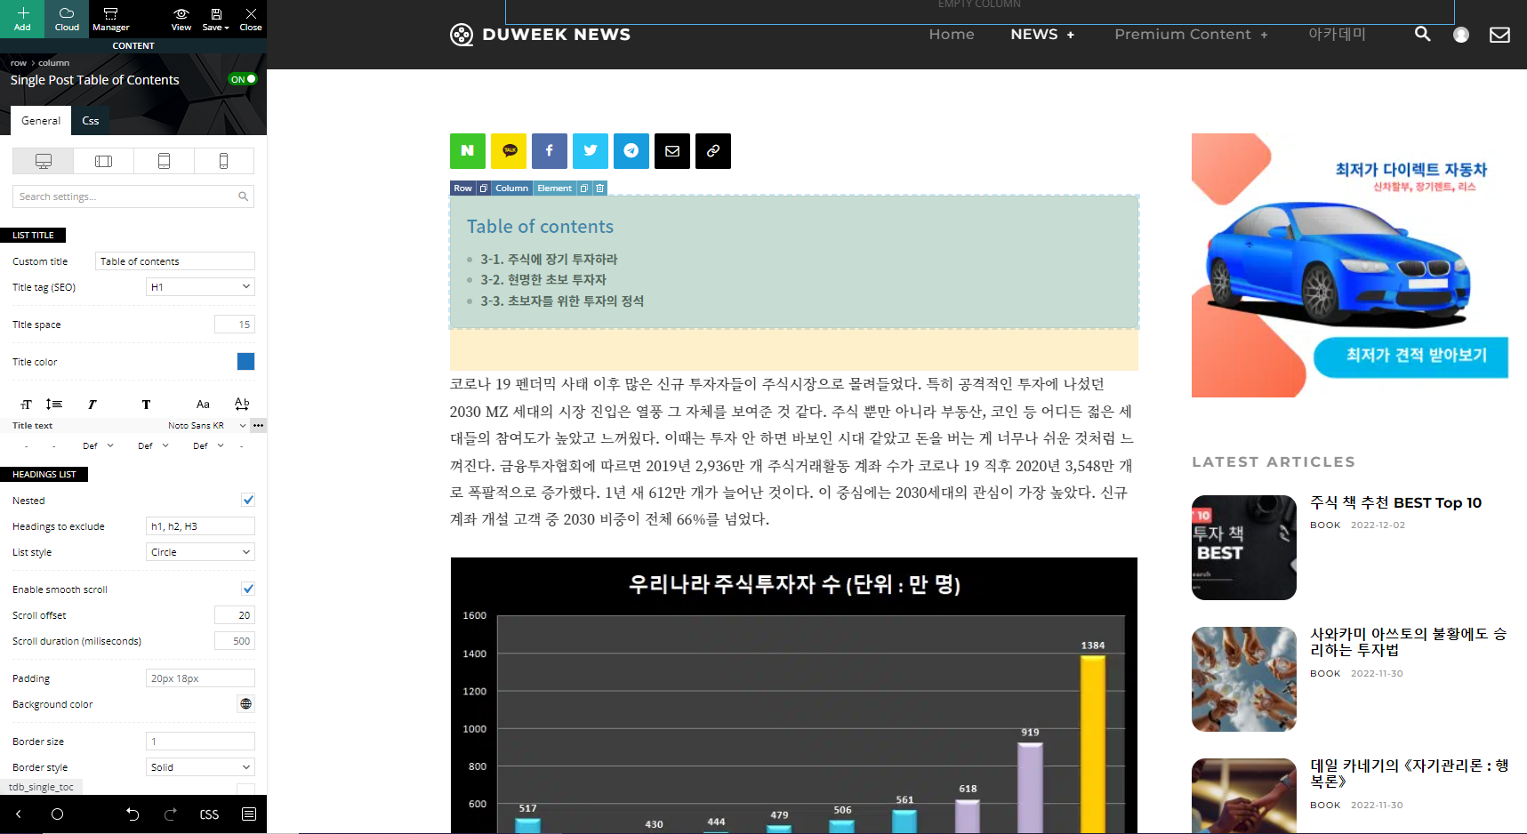Copy link using the link share icon

[713, 151]
